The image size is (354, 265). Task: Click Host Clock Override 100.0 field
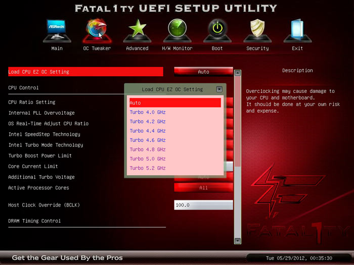click(203, 205)
